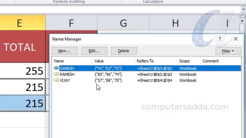The width and height of the screenshot is (246, 138).
Task: Open the Filter dropdown
Action: pyautogui.click(x=228, y=51)
